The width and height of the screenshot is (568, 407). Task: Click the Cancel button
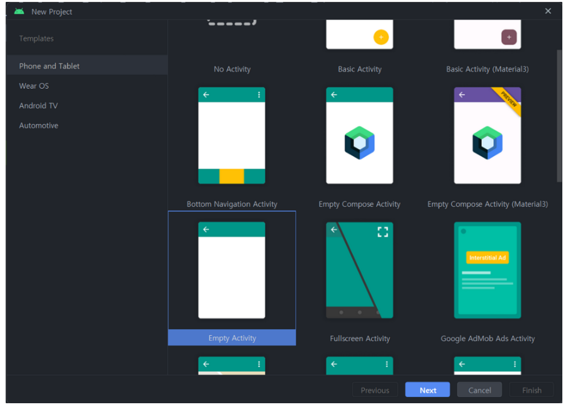coord(479,390)
